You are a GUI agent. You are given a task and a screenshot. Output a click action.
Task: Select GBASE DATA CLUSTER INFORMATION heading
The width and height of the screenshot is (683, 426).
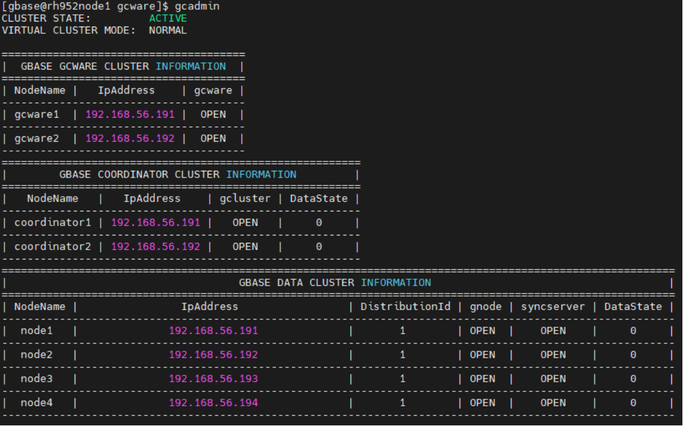click(x=335, y=282)
